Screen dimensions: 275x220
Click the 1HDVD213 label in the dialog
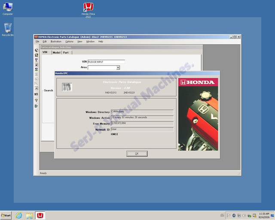click(x=110, y=93)
